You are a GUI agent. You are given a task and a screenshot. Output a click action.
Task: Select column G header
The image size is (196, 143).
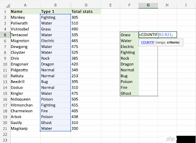click(x=148, y=5)
